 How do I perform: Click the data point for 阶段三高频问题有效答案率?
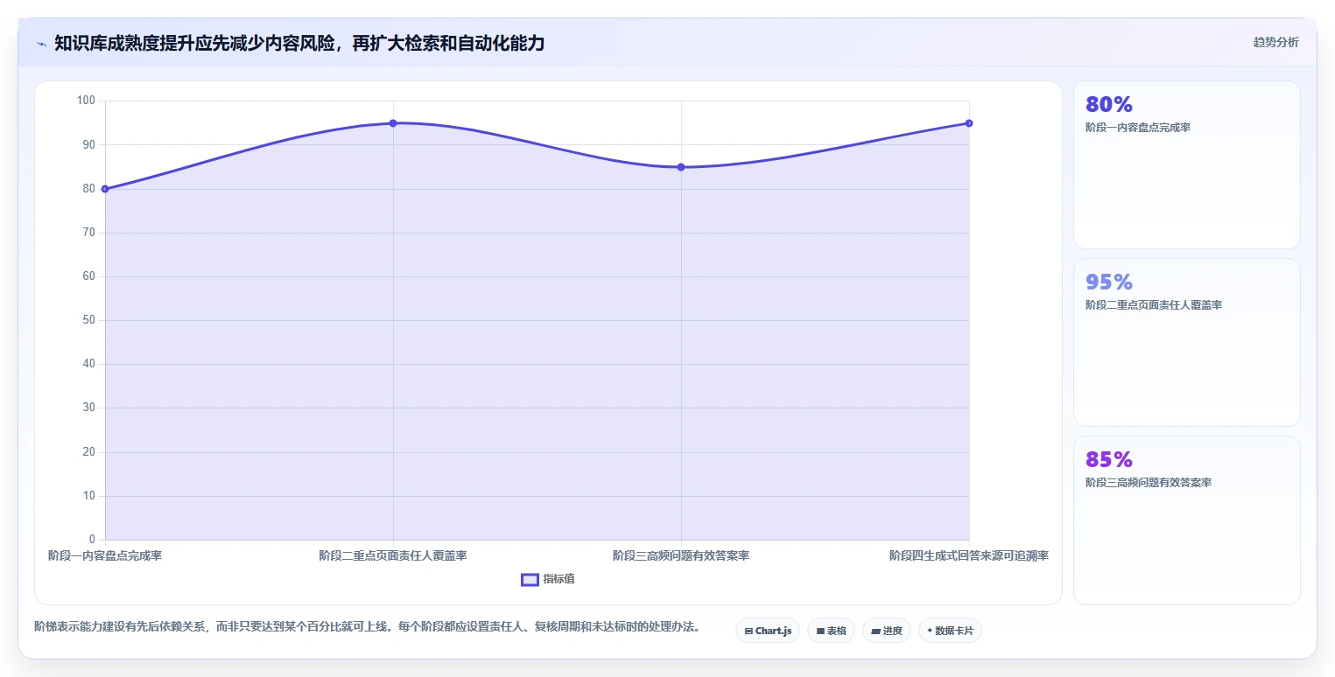681,167
